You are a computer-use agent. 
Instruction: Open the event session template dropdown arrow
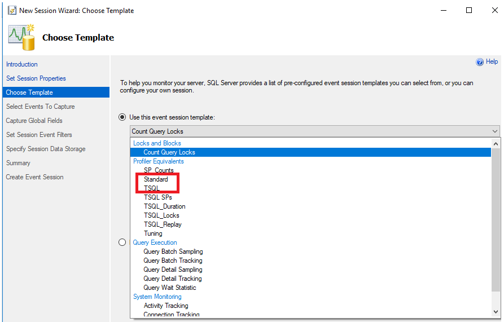tap(495, 131)
